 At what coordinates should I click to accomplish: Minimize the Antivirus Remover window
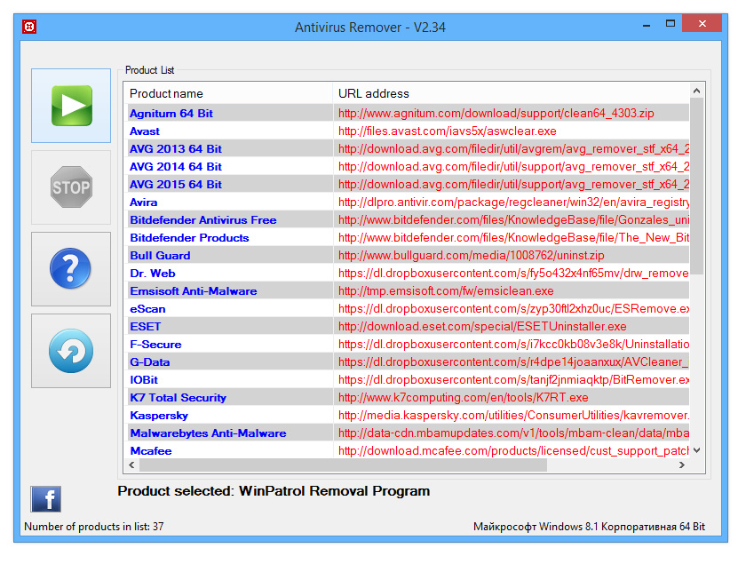click(x=647, y=25)
